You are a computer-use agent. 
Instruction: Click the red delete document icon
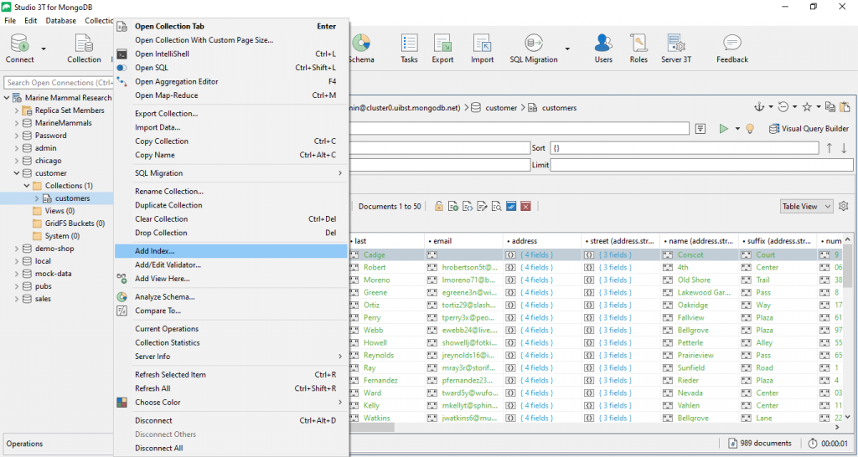coord(525,206)
